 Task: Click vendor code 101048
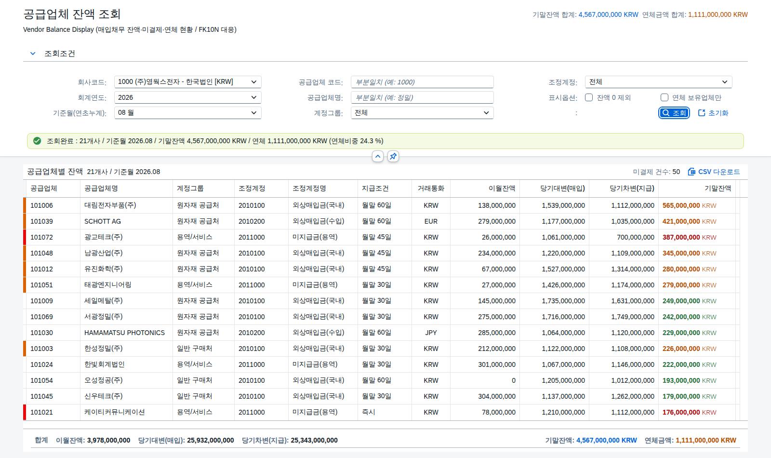pos(42,253)
